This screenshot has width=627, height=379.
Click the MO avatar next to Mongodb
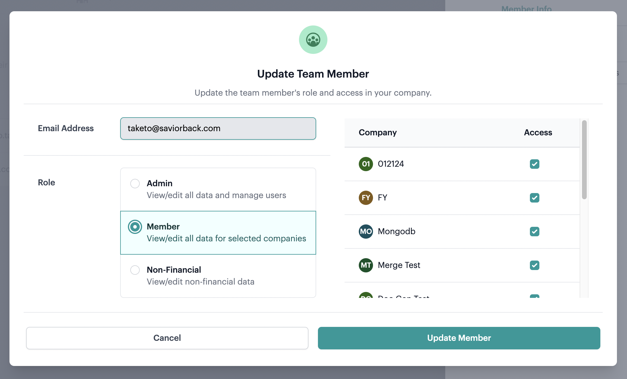point(366,232)
